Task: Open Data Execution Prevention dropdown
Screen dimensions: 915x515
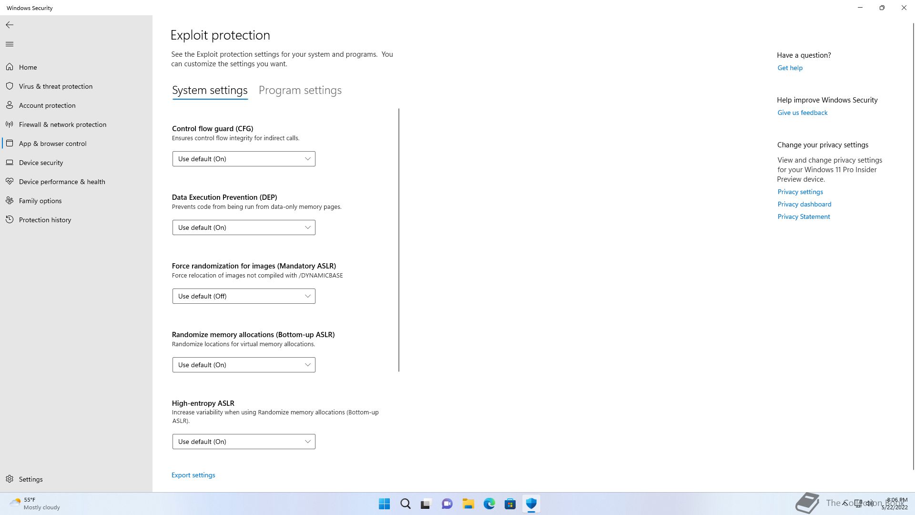Action: pos(244,227)
